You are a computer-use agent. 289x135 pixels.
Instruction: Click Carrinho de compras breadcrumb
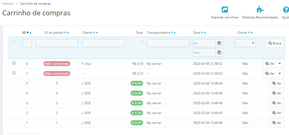click(36, 4)
